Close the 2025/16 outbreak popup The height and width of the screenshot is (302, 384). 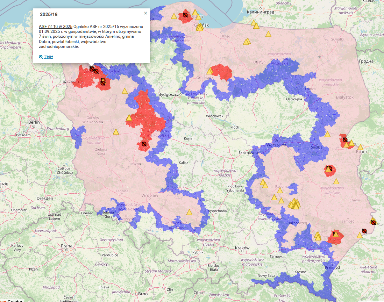tap(145, 13)
